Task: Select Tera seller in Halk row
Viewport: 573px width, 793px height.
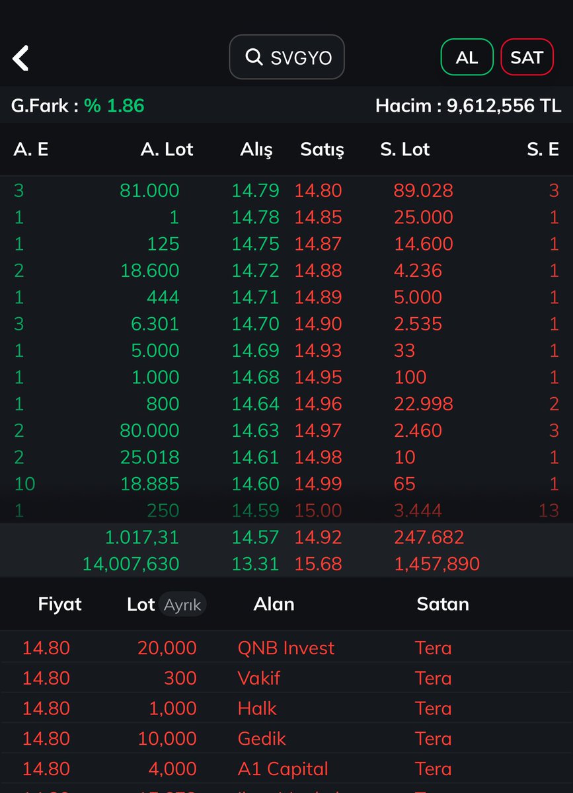Action: (x=434, y=709)
